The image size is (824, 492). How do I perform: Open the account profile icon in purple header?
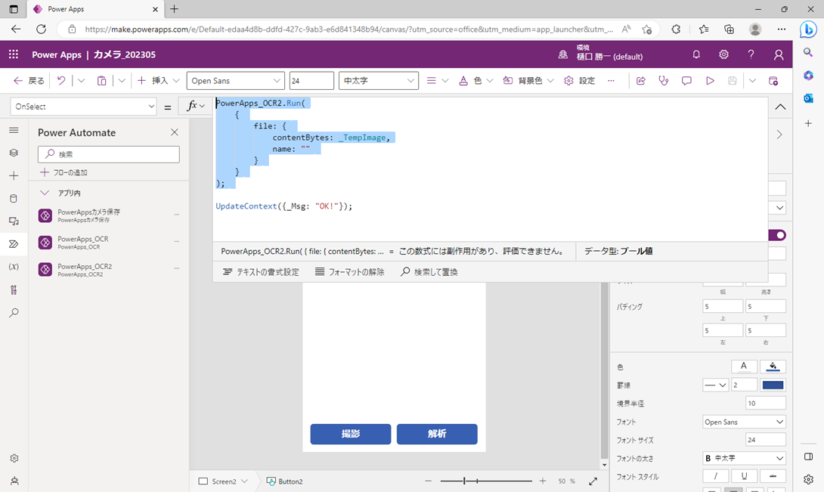(x=779, y=54)
